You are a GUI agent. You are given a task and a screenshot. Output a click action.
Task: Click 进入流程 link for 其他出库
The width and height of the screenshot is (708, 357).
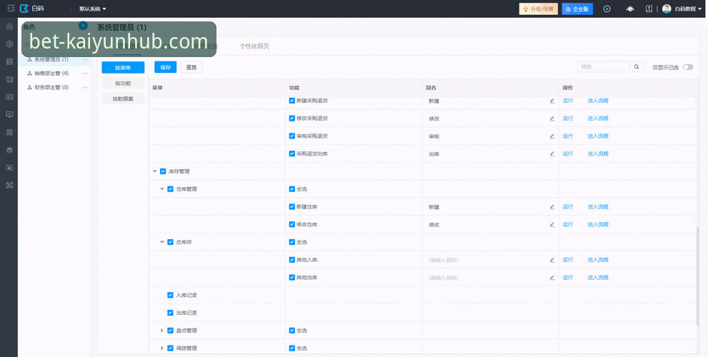point(598,277)
